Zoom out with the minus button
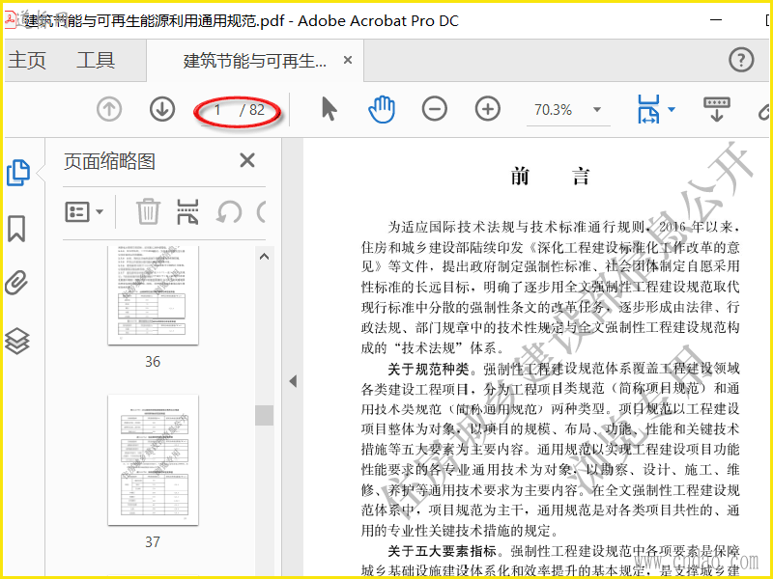This screenshot has height=579, width=773. tap(434, 109)
